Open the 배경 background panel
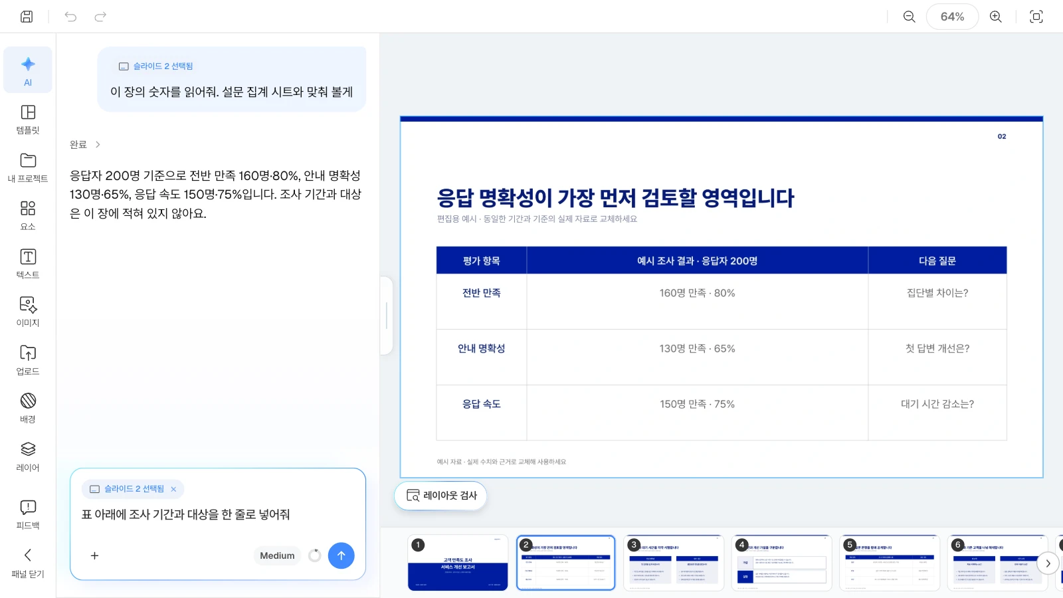Screen dimensions: 1063x598 (x=28, y=408)
